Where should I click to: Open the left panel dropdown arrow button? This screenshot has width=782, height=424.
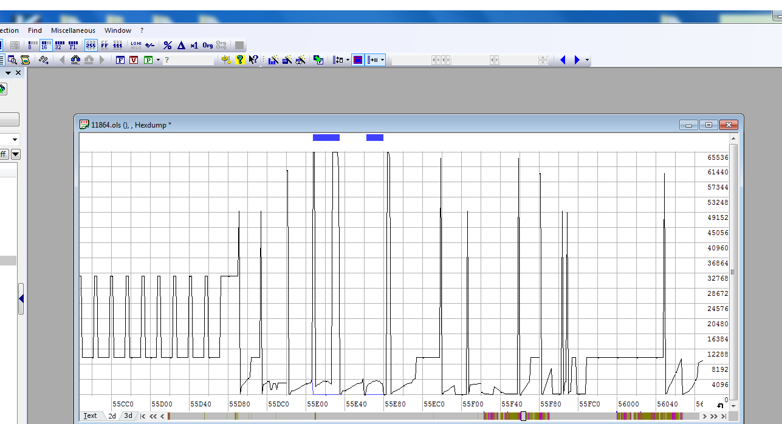point(16,154)
